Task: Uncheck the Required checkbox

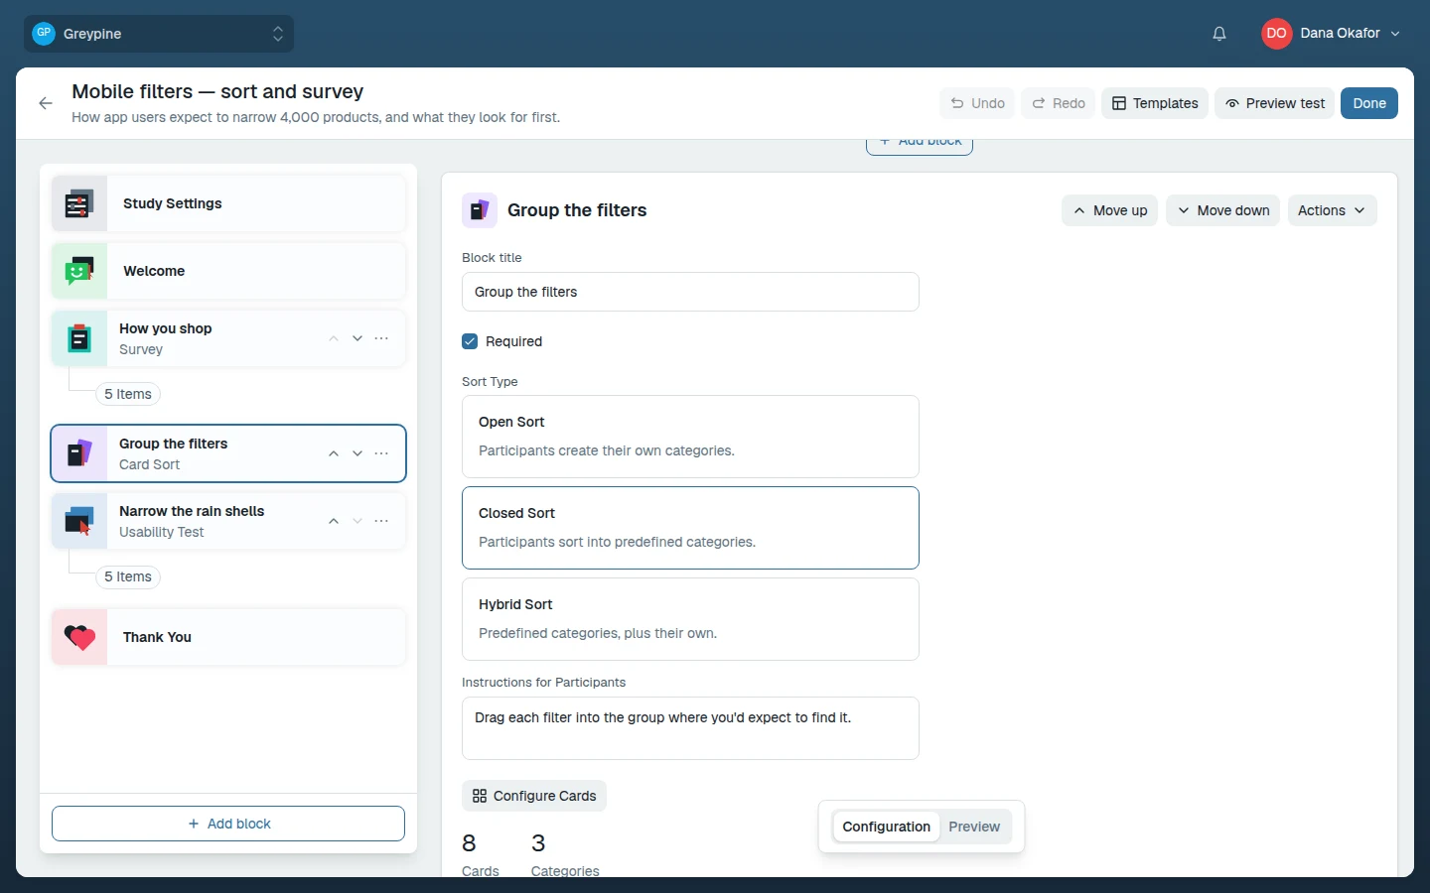Action: point(470,341)
